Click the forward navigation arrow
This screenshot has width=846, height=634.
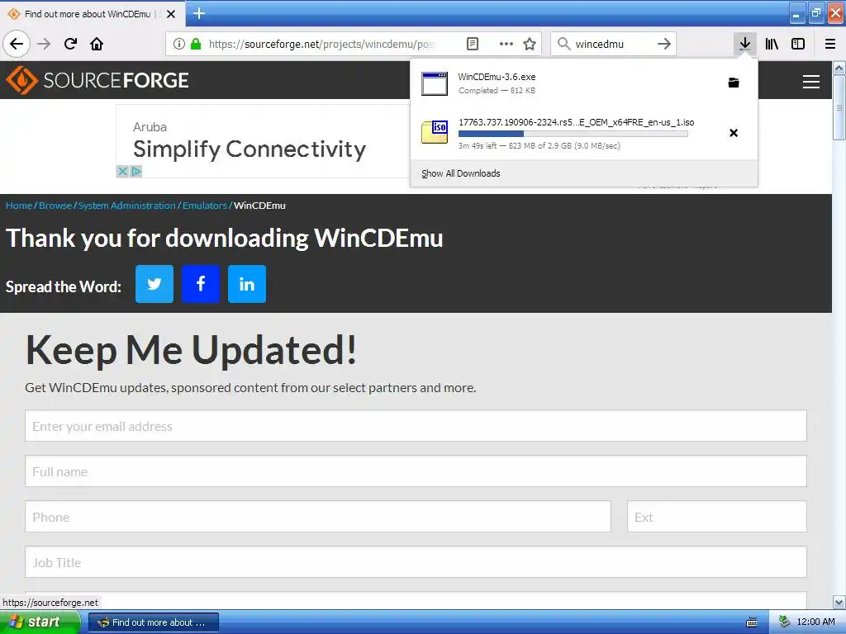45,44
